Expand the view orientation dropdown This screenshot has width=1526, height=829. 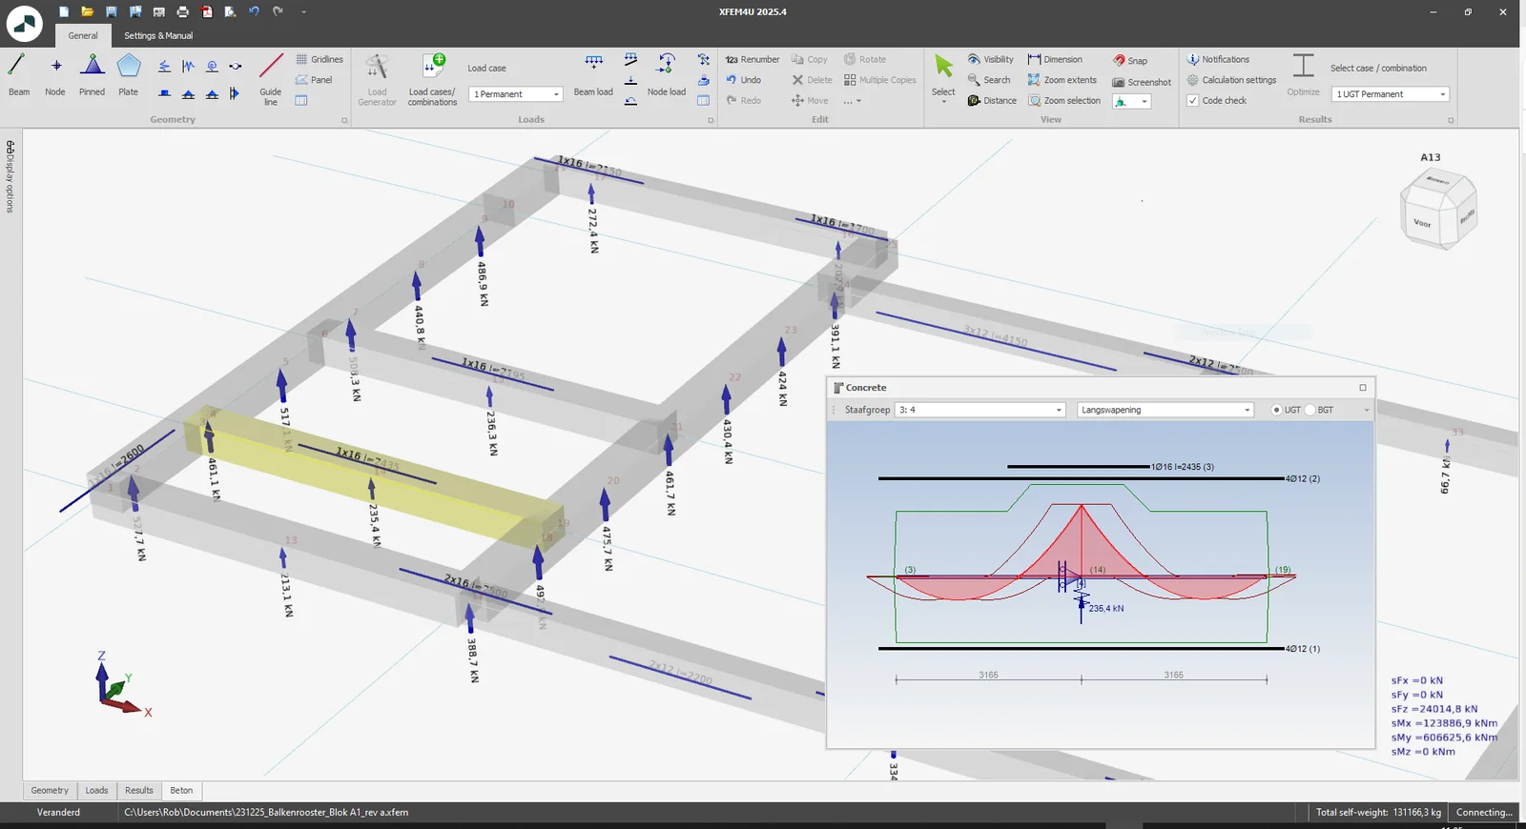point(1132,101)
